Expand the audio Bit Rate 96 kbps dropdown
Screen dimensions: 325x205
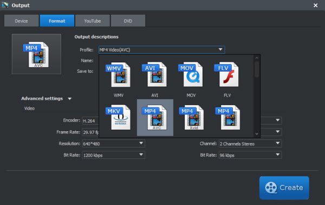pyautogui.click(x=250, y=155)
